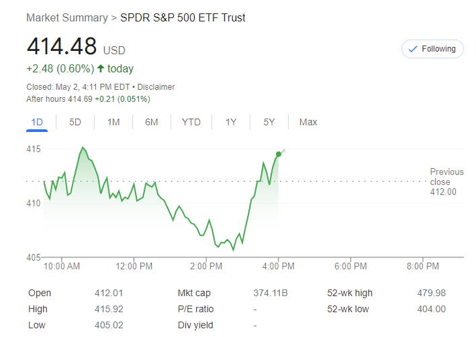This screenshot has width=476, height=337.
Task: Switch to the 1M chart tab
Action: [113, 122]
